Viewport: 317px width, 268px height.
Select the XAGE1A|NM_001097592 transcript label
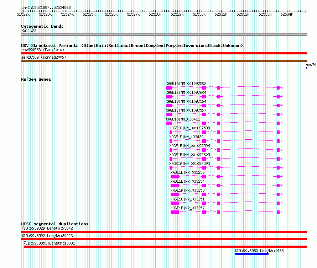point(186,84)
